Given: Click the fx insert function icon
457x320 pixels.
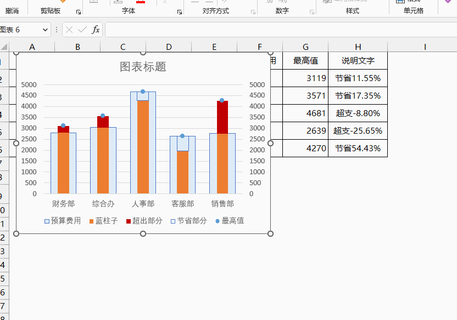Looking at the screenshot, I should point(96,30).
